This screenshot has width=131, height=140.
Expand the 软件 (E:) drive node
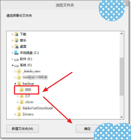click(x=12, y=59)
